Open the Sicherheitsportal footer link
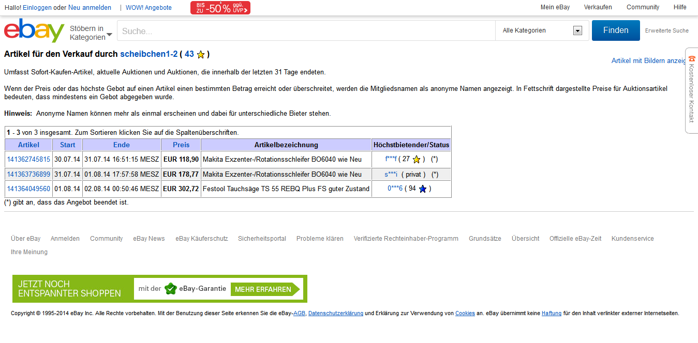The width and height of the screenshot is (698, 343). click(x=262, y=239)
